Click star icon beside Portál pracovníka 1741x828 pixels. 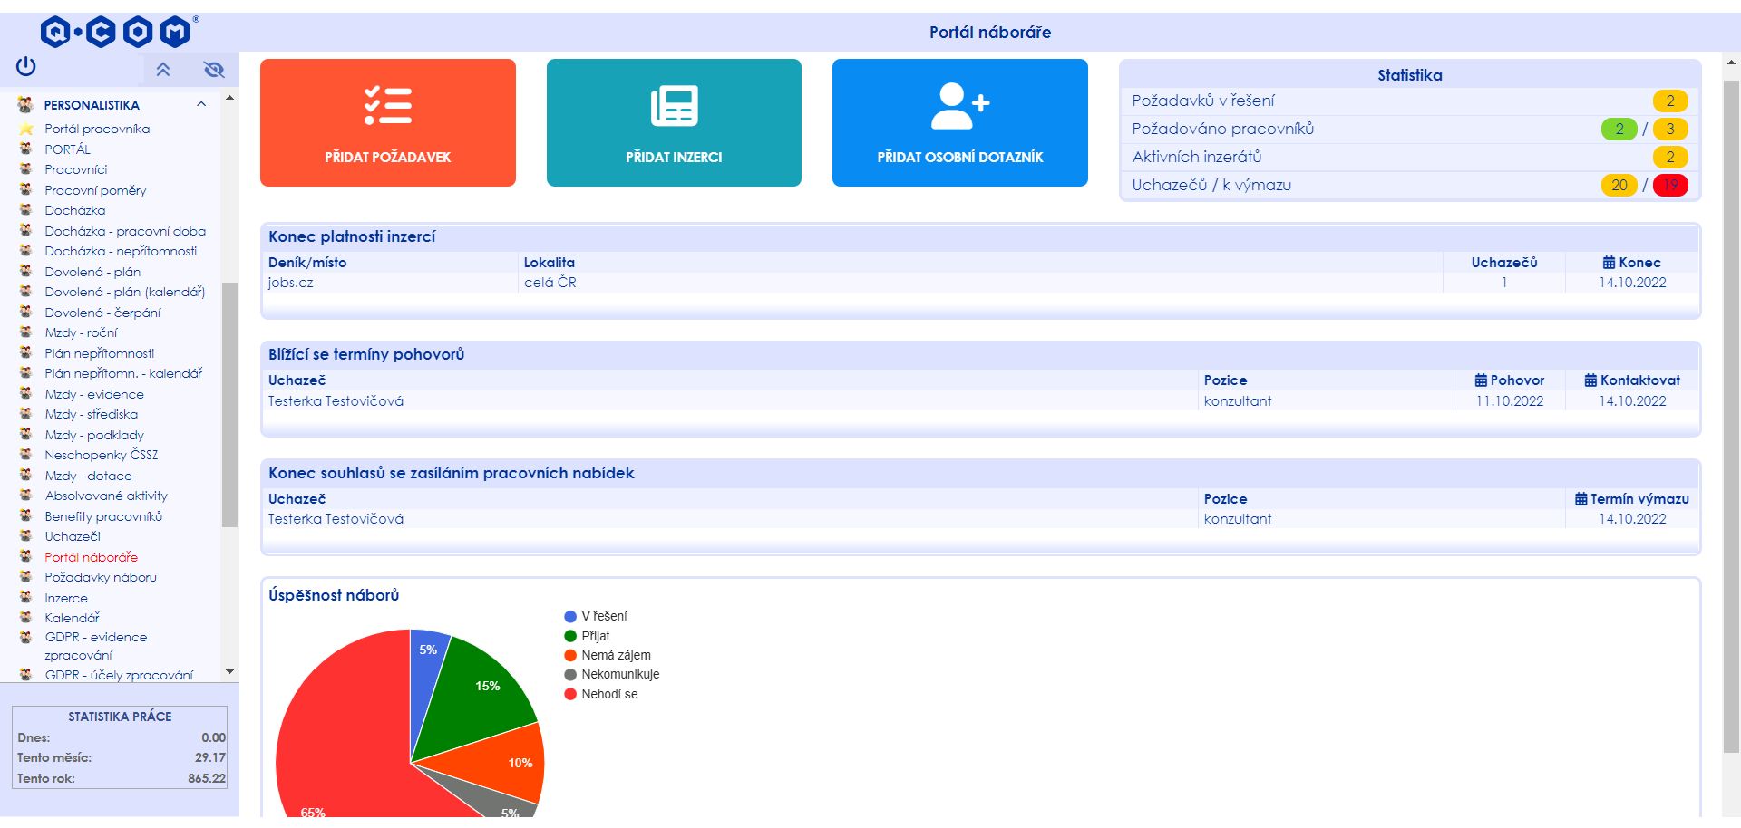[x=26, y=129]
